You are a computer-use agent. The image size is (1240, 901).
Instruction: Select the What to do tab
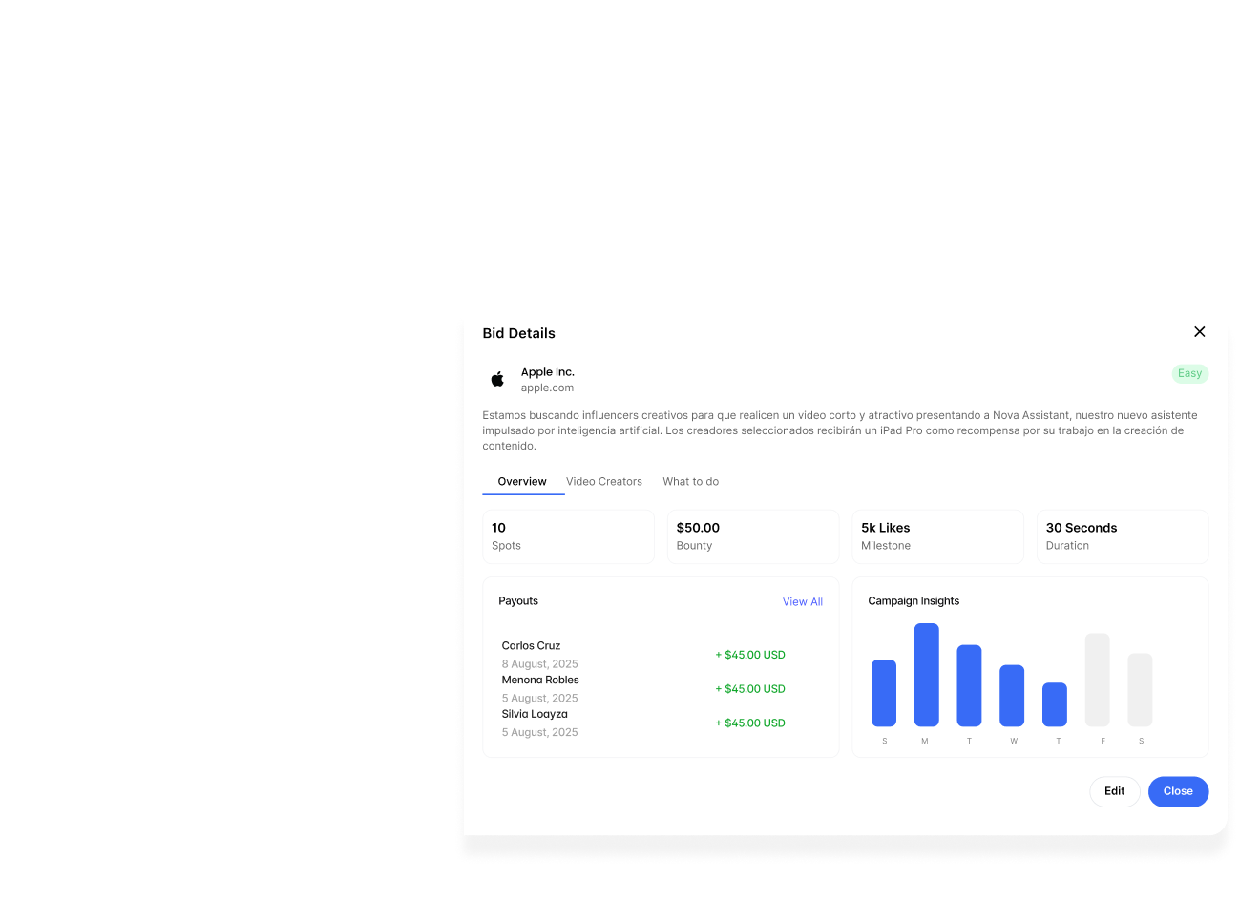690,482
